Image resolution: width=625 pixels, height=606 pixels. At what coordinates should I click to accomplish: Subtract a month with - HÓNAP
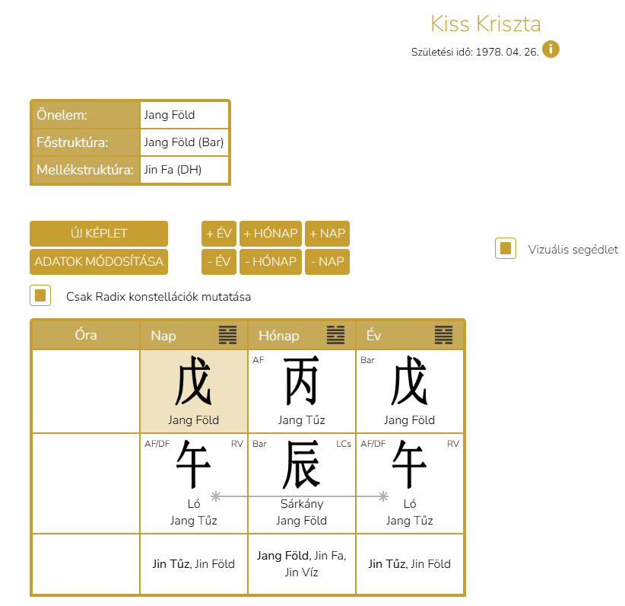[271, 262]
